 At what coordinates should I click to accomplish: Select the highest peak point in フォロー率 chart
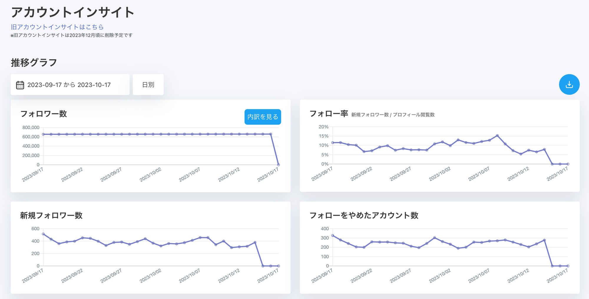(497, 136)
